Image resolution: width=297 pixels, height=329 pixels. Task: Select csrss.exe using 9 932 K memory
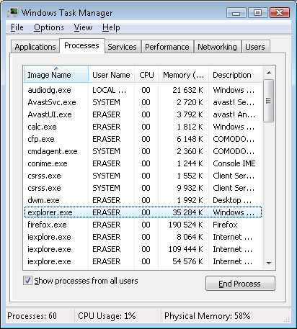[x=143, y=188]
